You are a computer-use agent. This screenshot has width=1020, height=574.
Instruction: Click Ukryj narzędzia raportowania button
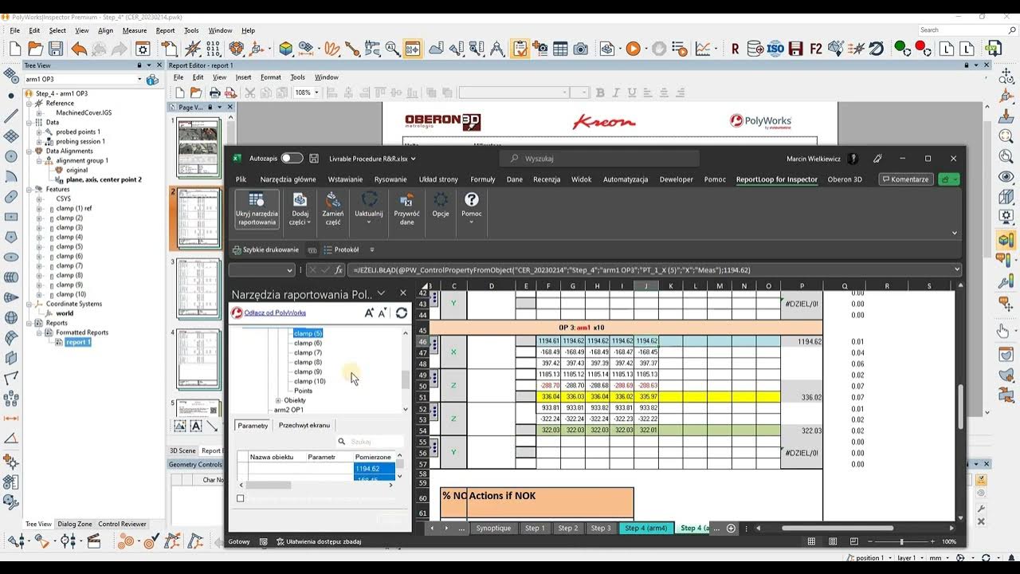point(257,208)
